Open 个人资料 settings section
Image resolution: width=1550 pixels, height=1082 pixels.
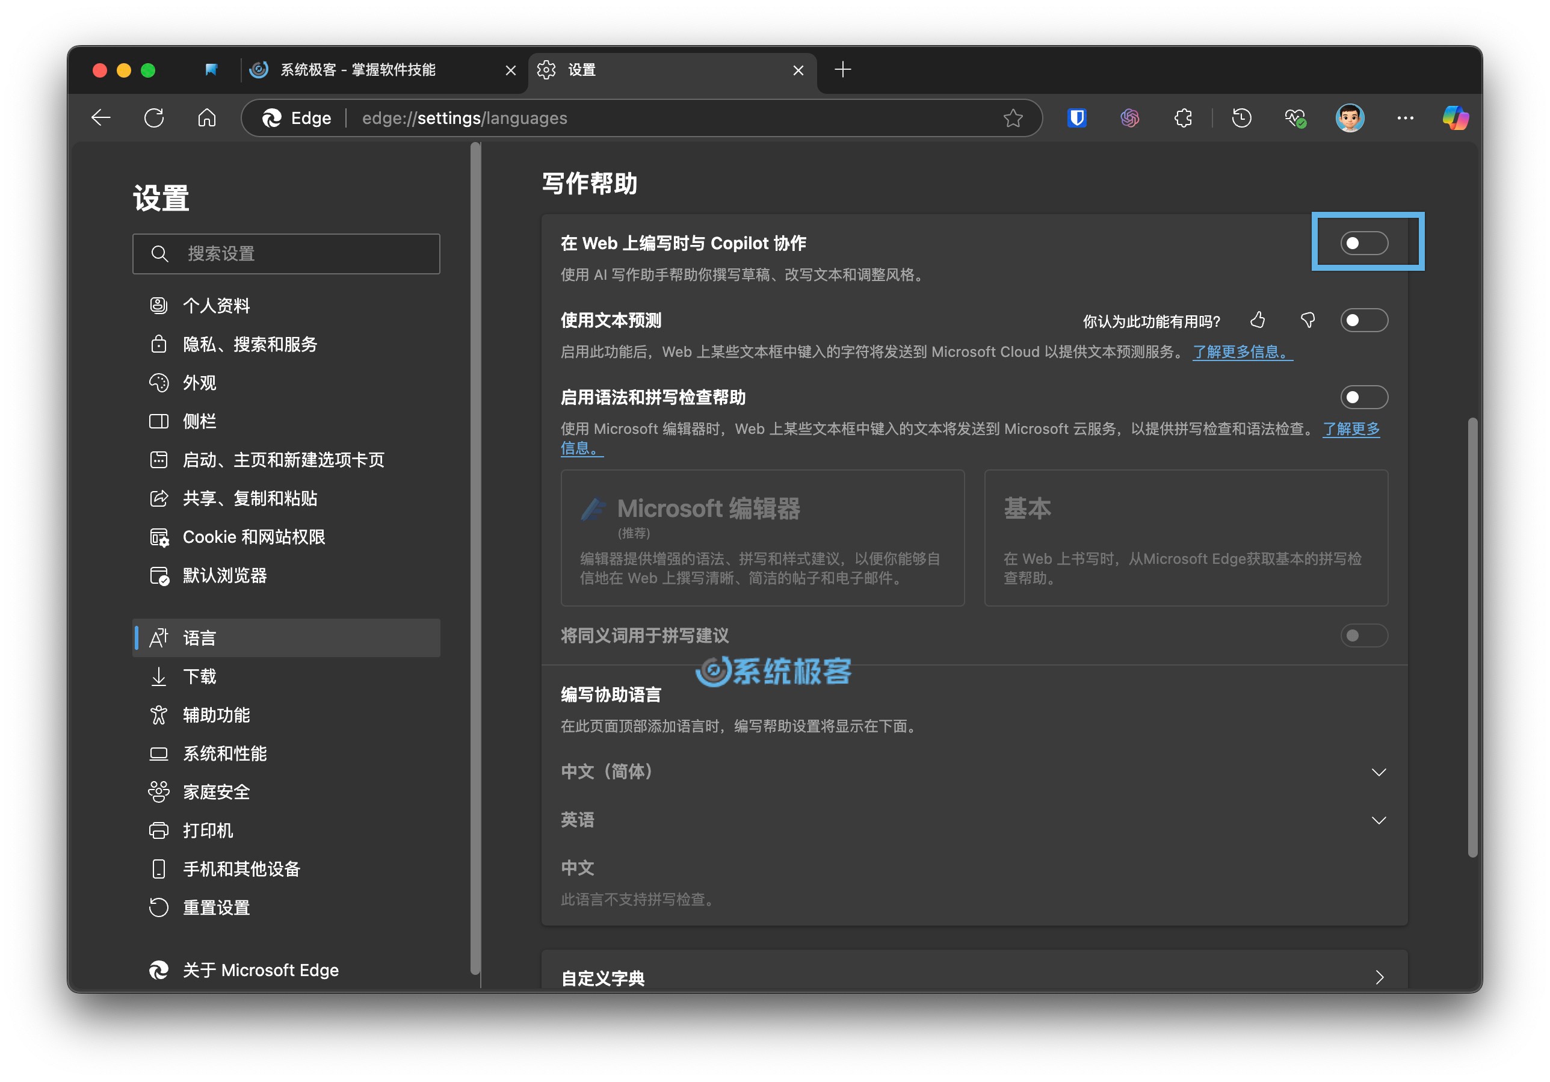click(286, 306)
